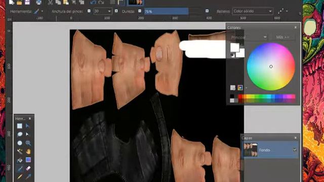This screenshot has height=182, width=324.
Task: Click the open image thumbnail tab
Action: pos(135,3)
